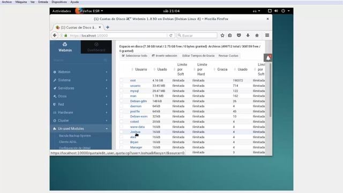
Task: Click the screen window icon in top bar
Action: 270,11
